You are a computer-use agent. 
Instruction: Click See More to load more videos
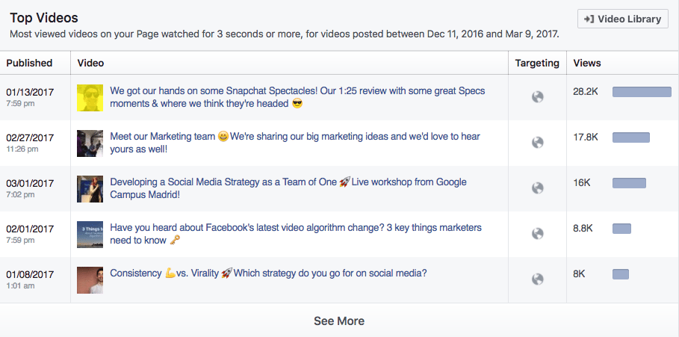[339, 321]
